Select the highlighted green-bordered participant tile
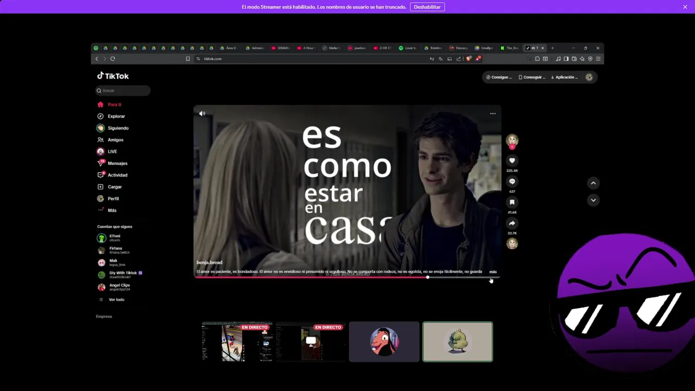 click(x=458, y=342)
